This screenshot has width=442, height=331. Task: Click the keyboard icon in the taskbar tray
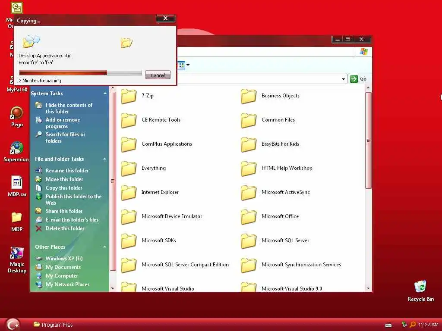[388, 325]
